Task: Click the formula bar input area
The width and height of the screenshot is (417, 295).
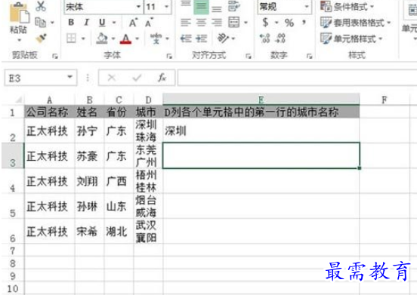Action: [x=297, y=78]
